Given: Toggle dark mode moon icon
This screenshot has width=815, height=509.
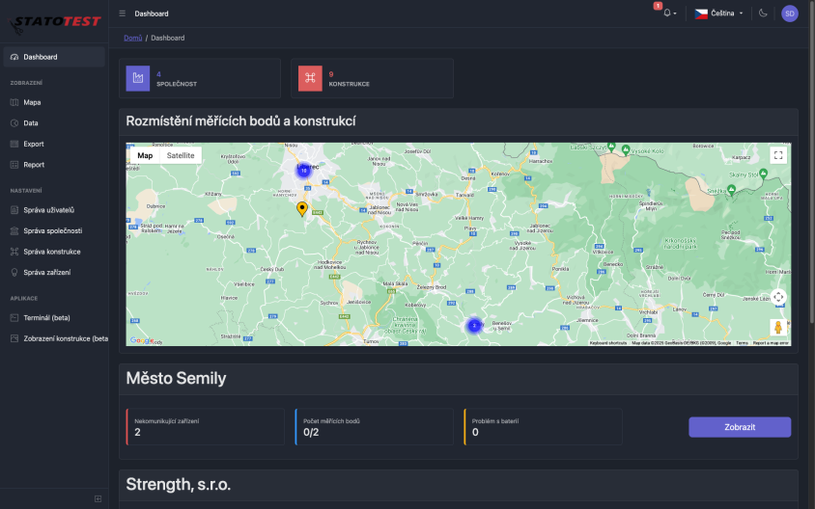Looking at the screenshot, I should pos(763,13).
